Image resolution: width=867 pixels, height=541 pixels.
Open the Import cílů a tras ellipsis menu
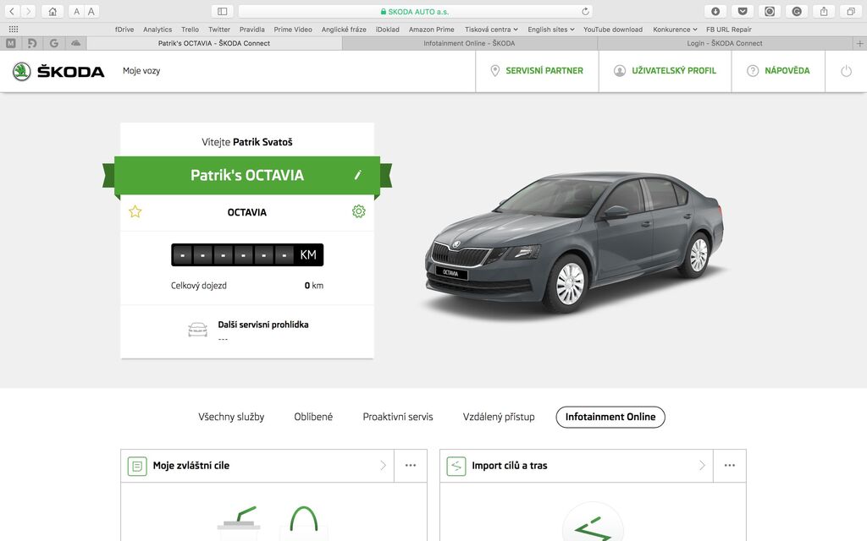pyautogui.click(x=731, y=465)
